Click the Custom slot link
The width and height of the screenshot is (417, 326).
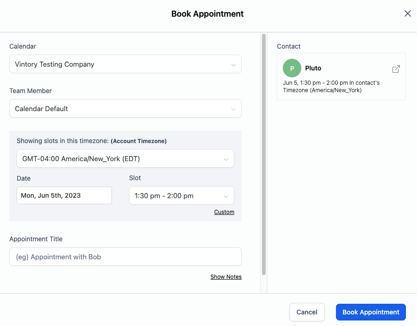tap(224, 212)
